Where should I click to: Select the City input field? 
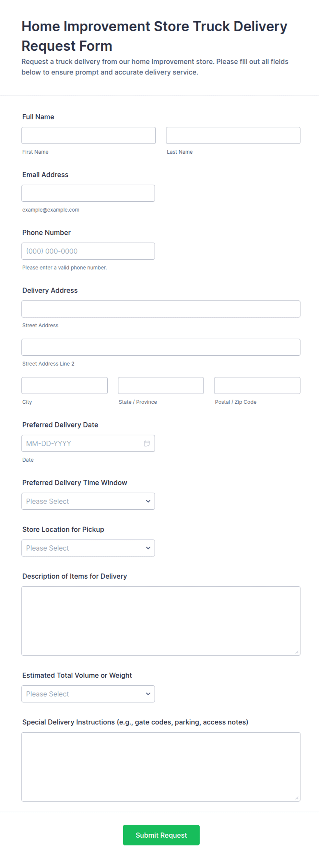pos(64,386)
